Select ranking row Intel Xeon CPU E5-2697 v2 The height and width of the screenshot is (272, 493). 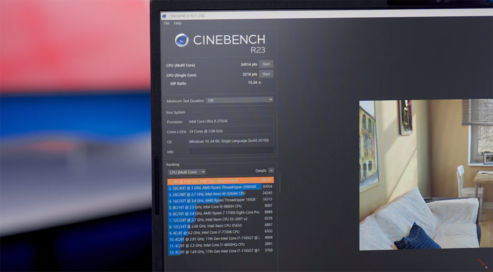tap(221, 219)
